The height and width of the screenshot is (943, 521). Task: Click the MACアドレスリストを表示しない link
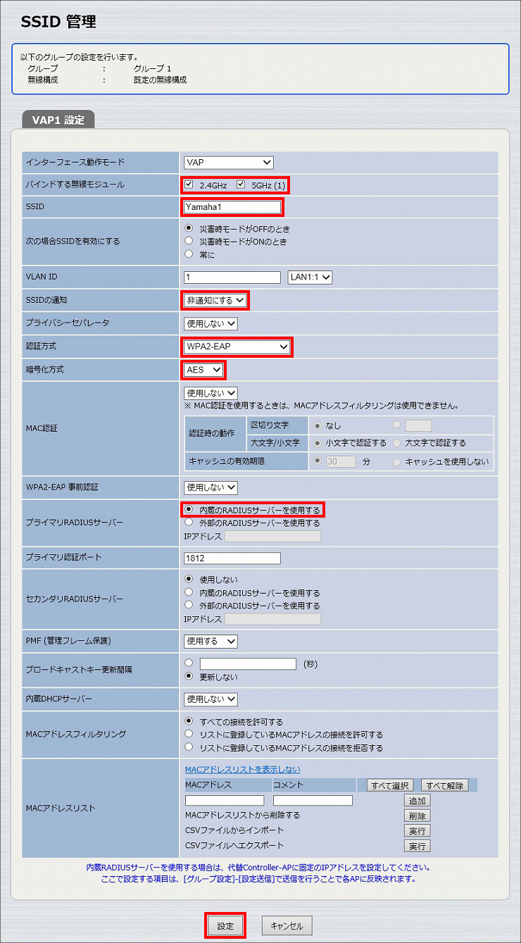tap(243, 769)
